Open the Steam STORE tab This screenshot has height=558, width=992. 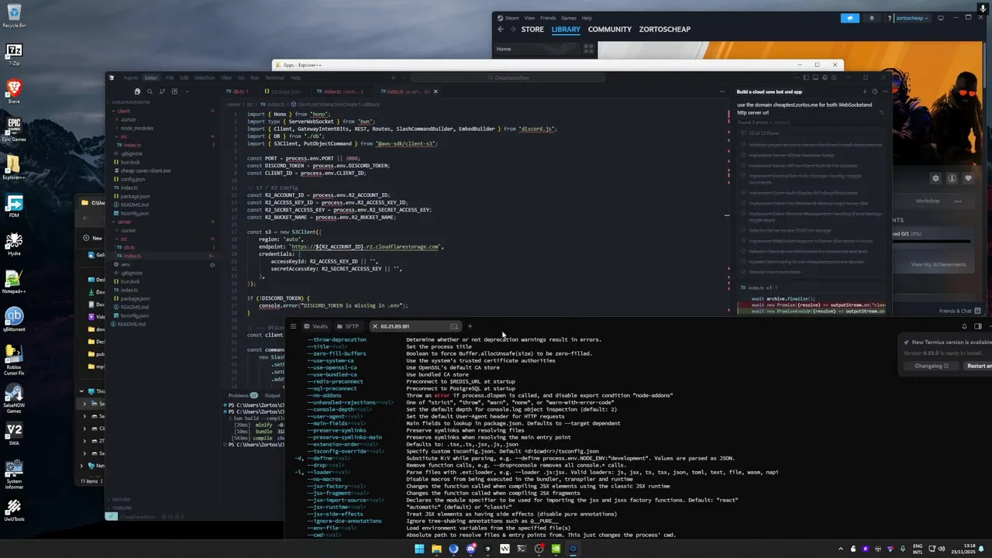(x=532, y=29)
